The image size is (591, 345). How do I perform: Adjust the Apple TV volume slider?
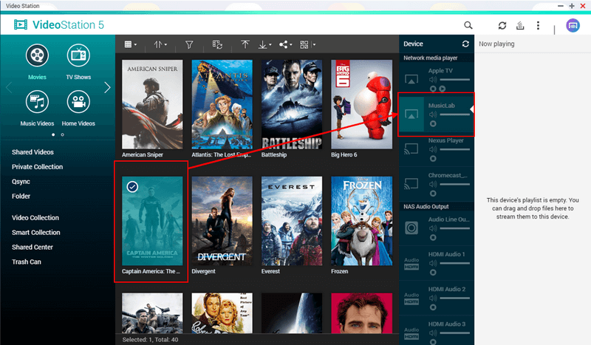point(454,80)
